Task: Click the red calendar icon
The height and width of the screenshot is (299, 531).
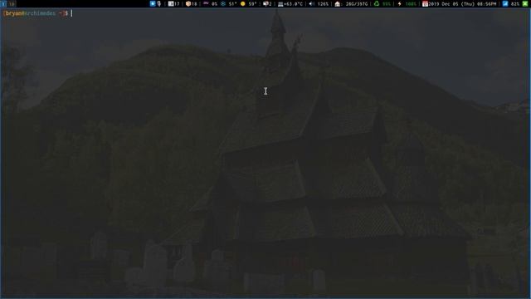Action: click(x=425, y=3)
